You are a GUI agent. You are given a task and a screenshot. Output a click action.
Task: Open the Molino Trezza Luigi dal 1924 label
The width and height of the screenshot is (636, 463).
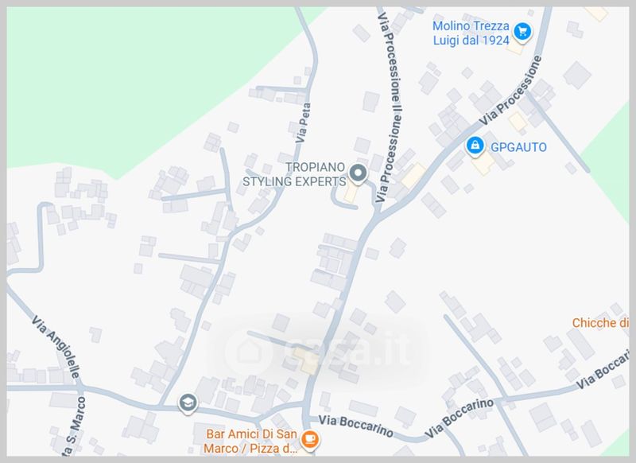471,33
